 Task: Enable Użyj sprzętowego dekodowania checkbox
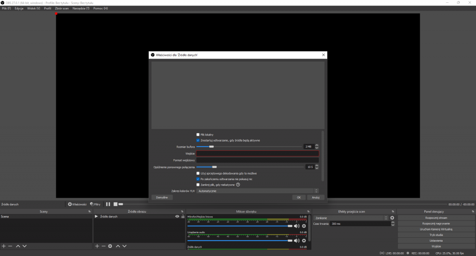tap(198, 173)
